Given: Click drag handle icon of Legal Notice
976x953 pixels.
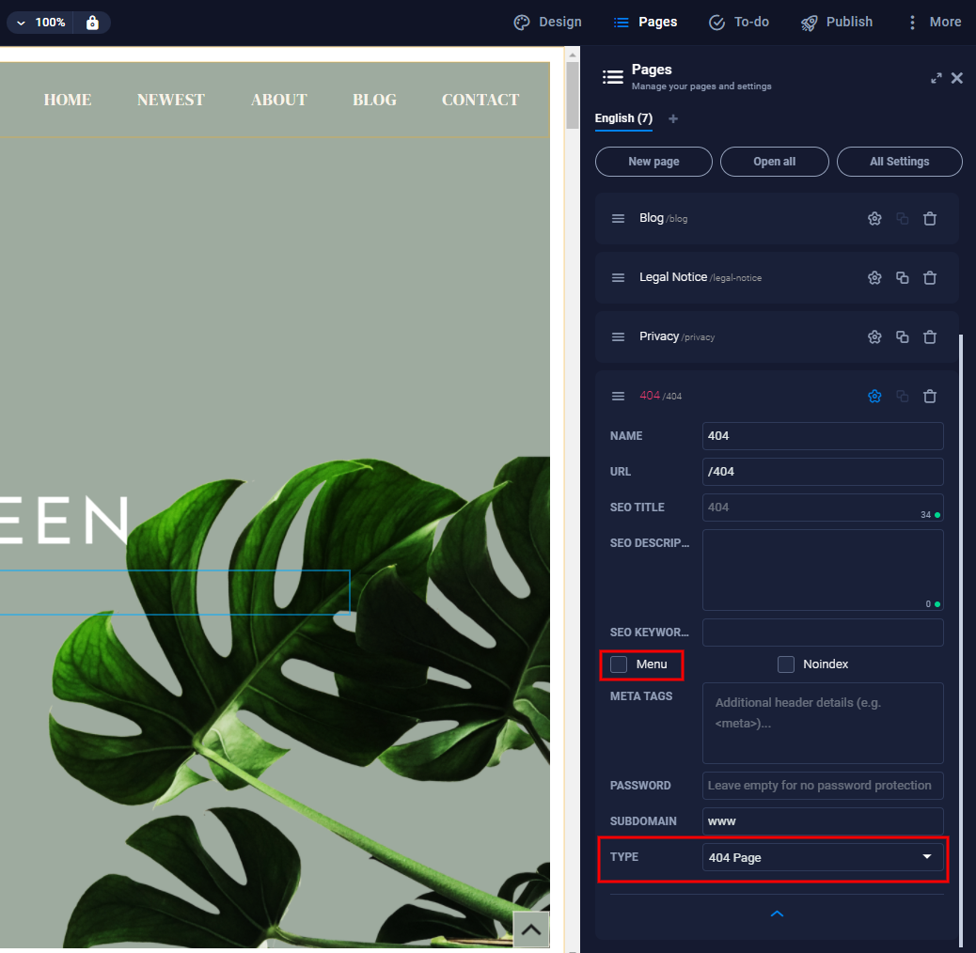Looking at the screenshot, I should pyautogui.click(x=618, y=278).
